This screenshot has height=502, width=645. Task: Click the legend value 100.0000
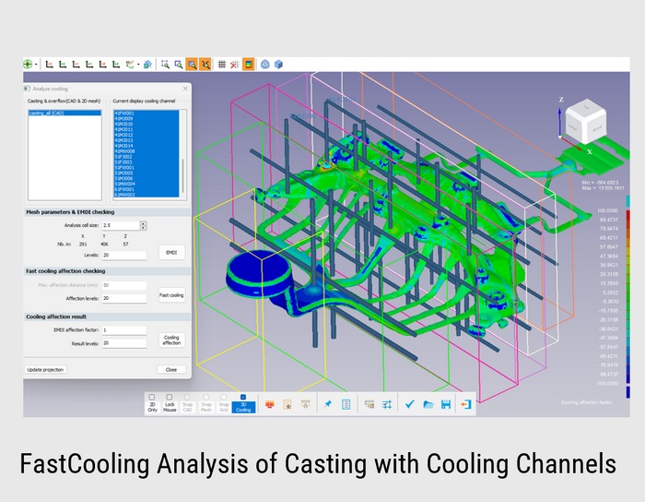(607, 210)
